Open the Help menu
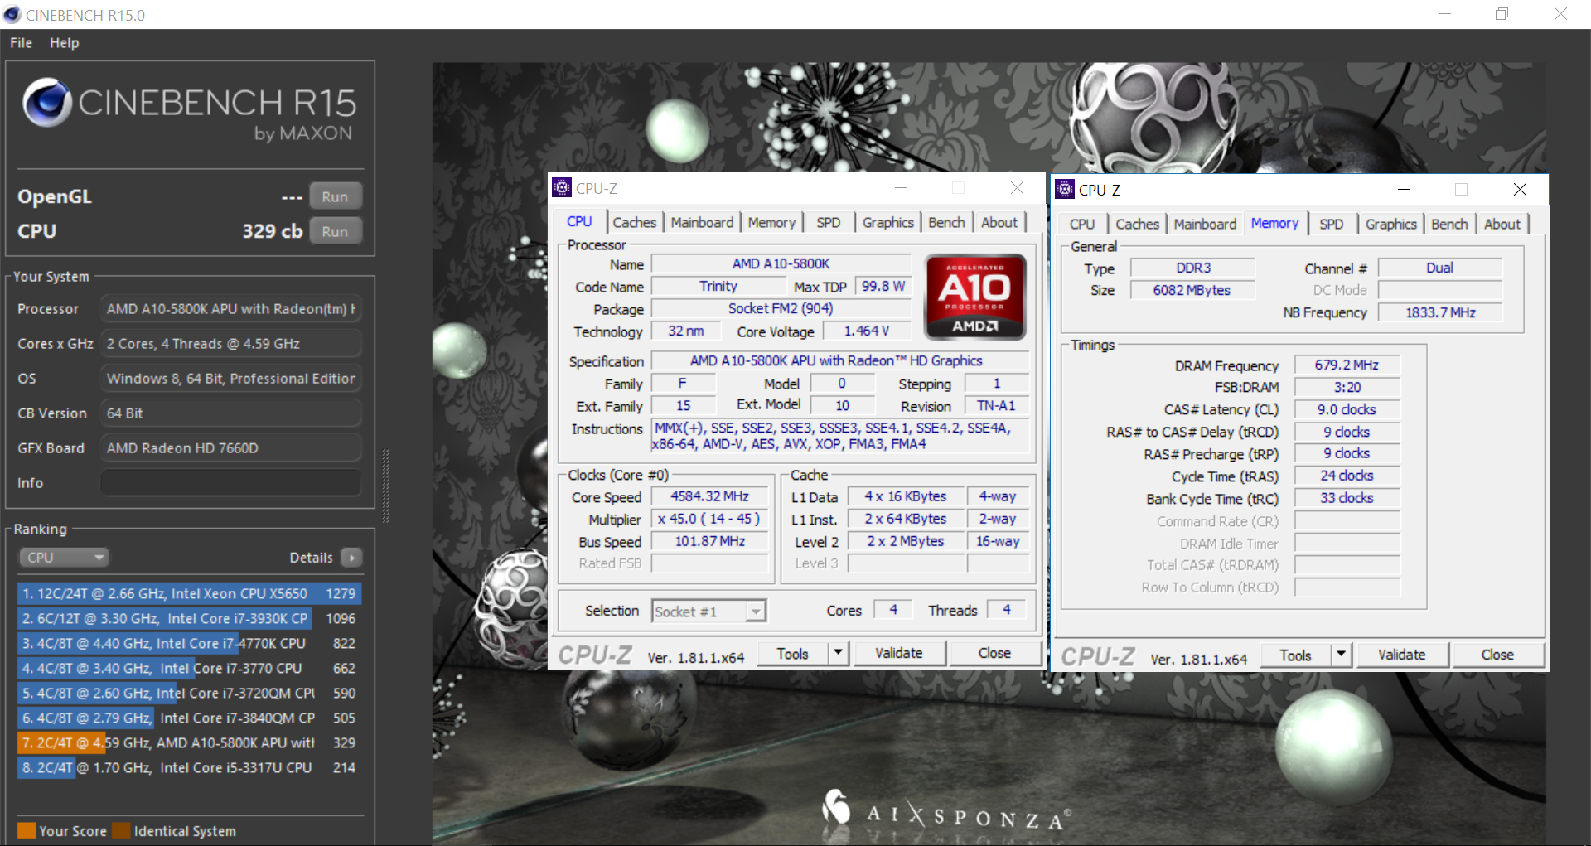 (65, 43)
